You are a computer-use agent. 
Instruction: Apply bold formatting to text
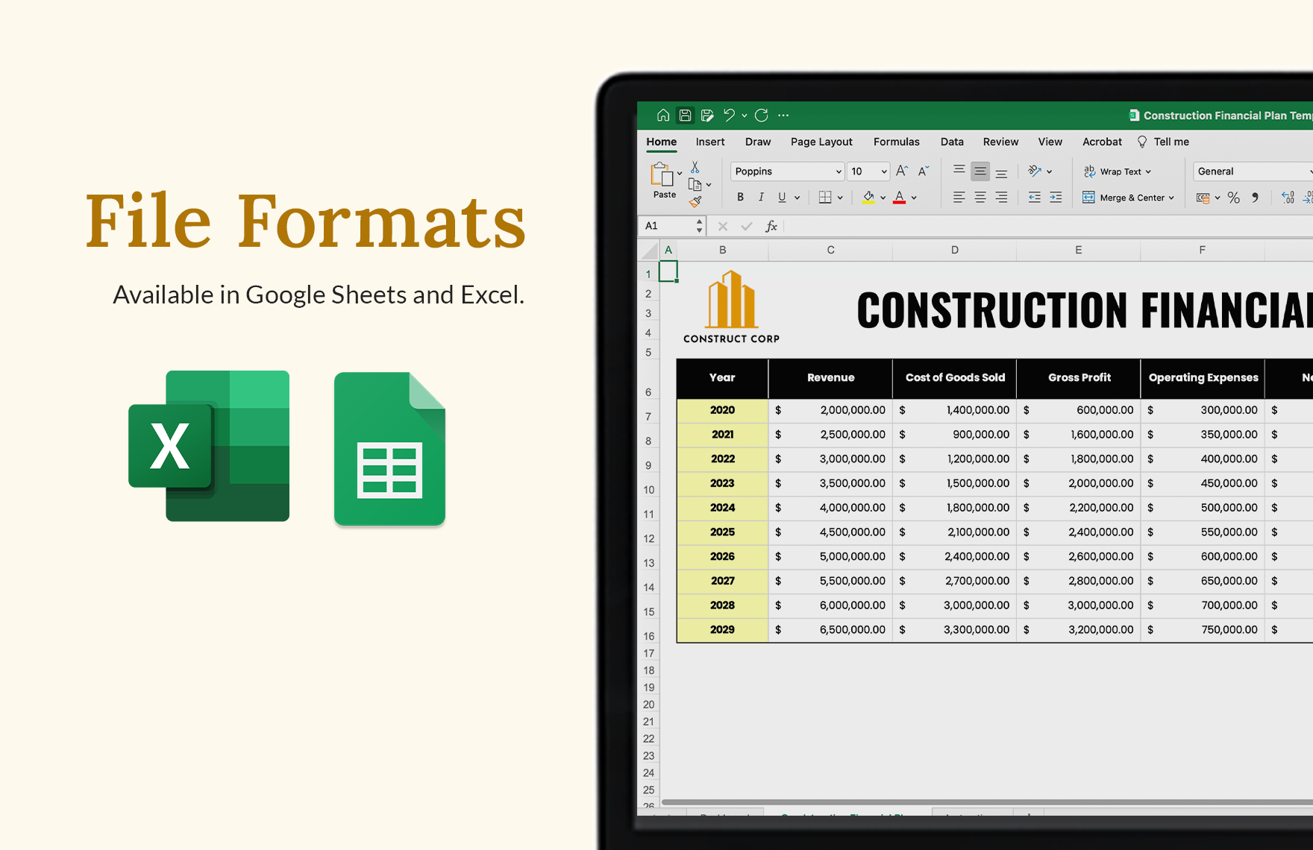point(740,197)
